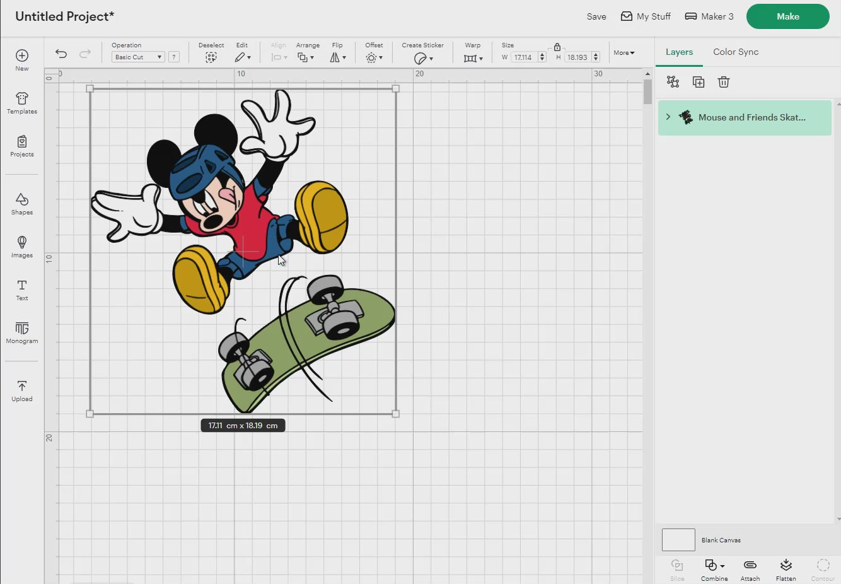The image size is (841, 584).
Task: Select the Mouse and Friends Skat layer
Action: (745, 117)
